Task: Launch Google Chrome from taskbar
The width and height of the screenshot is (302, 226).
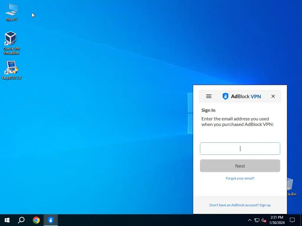Action: click(36, 220)
